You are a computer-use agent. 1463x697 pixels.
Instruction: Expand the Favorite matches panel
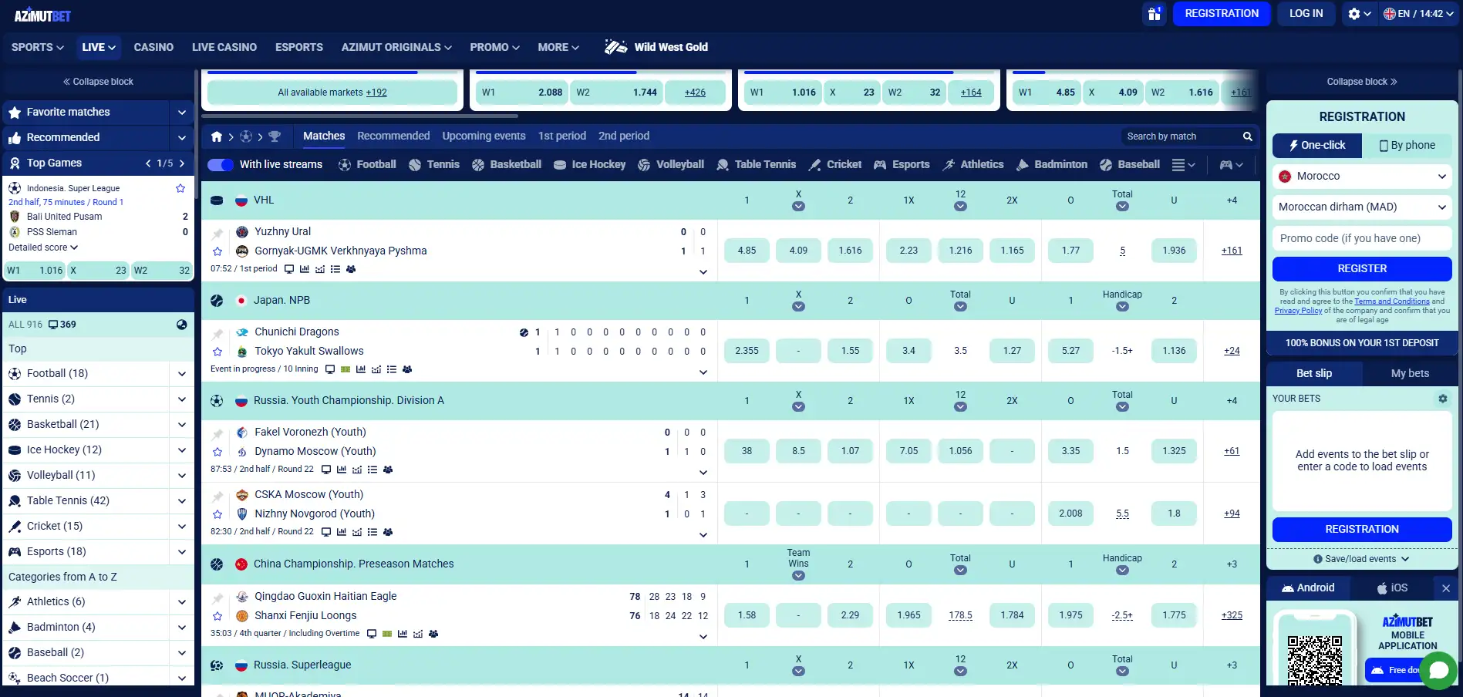[x=182, y=113]
